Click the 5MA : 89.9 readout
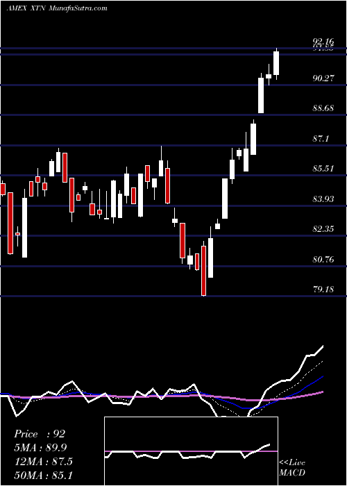This screenshot has width=347, height=486. pos(40,448)
